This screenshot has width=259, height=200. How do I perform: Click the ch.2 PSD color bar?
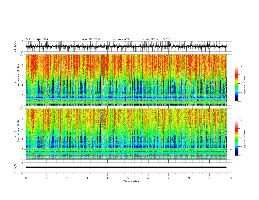(237, 138)
